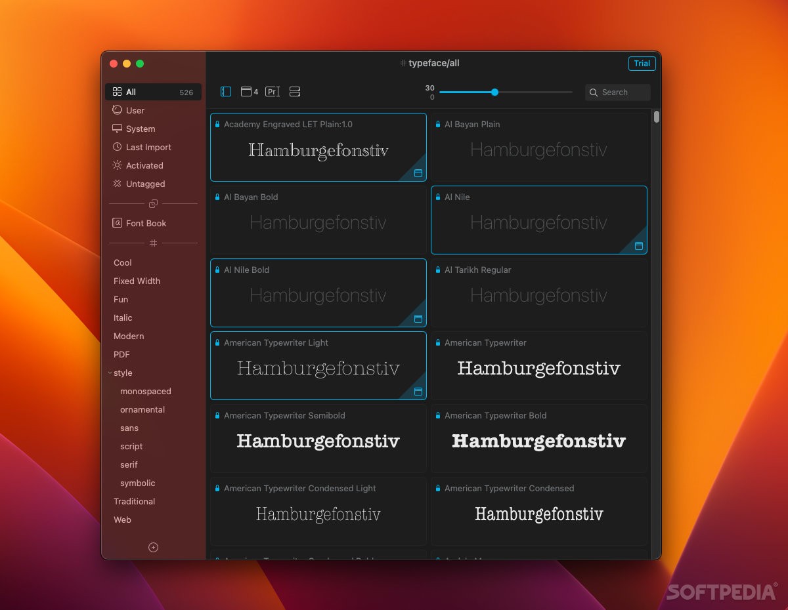
Task: Click lock icon on Academy Engraved LET
Action: coord(217,124)
